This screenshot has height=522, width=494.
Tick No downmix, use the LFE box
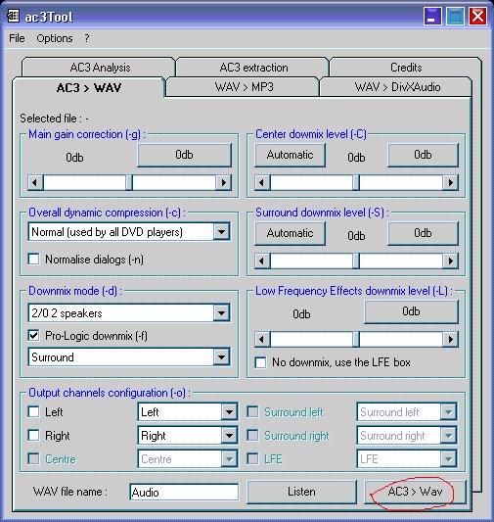260,362
